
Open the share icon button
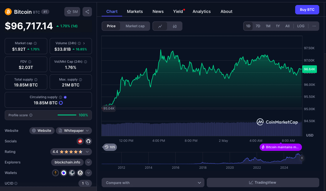(x=87, y=12)
